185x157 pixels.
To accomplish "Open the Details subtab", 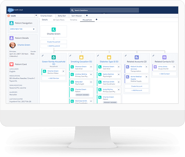I will 45,20.
